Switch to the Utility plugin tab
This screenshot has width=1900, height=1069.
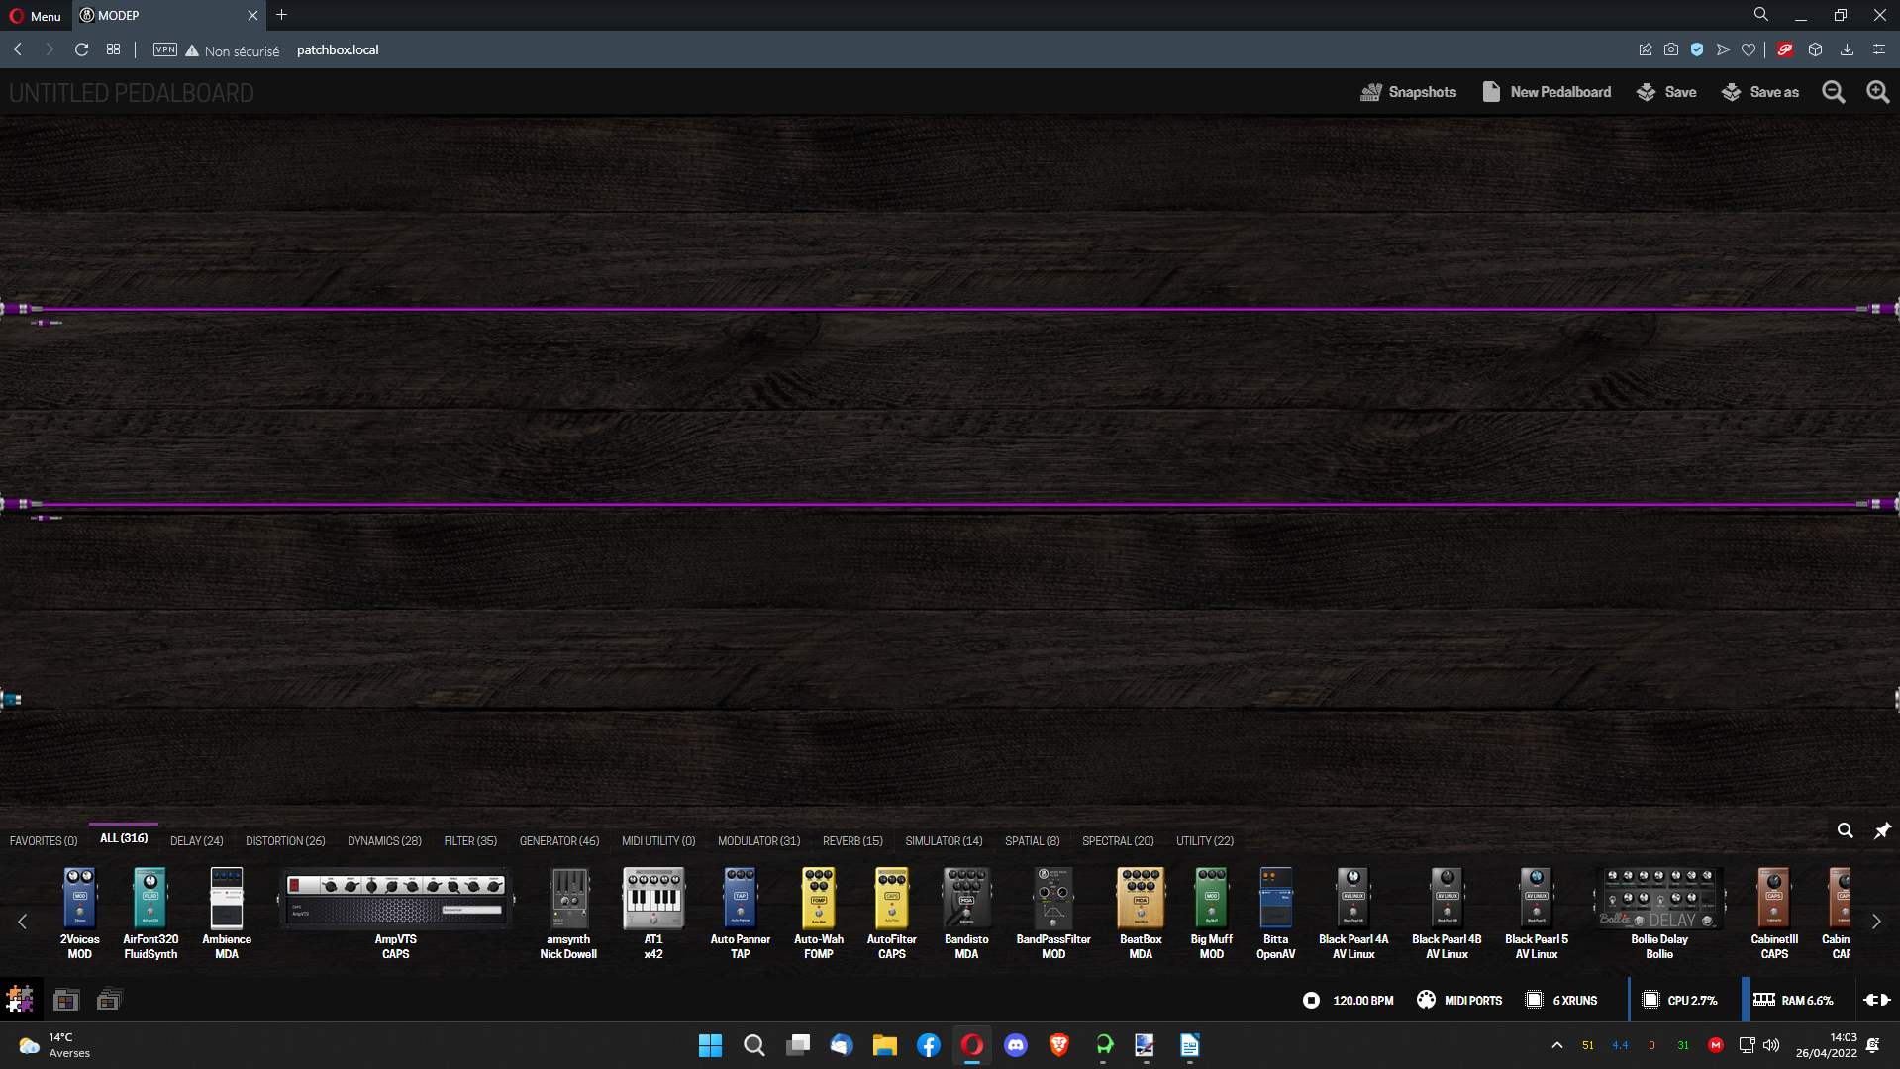click(x=1205, y=841)
